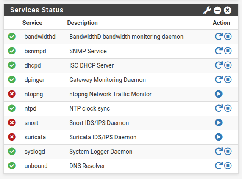The height and width of the screenshot is (179, 242).
Task: Restart the syslogd logger daemon
Action: click(219, 151)
